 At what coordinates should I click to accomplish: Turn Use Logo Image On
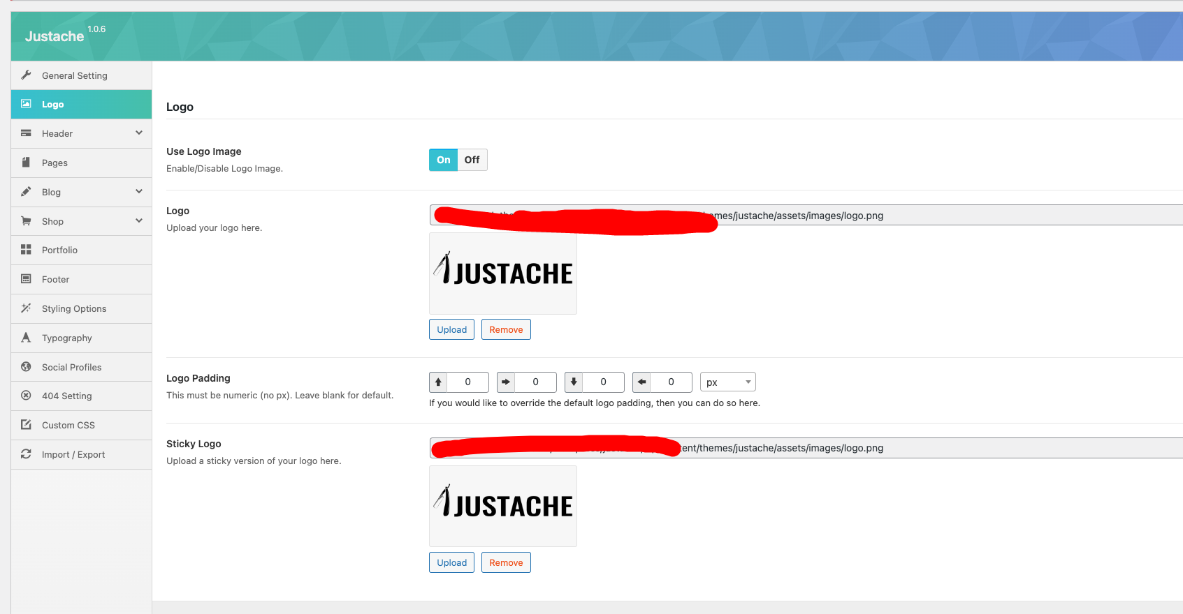[x=444, y=160]
